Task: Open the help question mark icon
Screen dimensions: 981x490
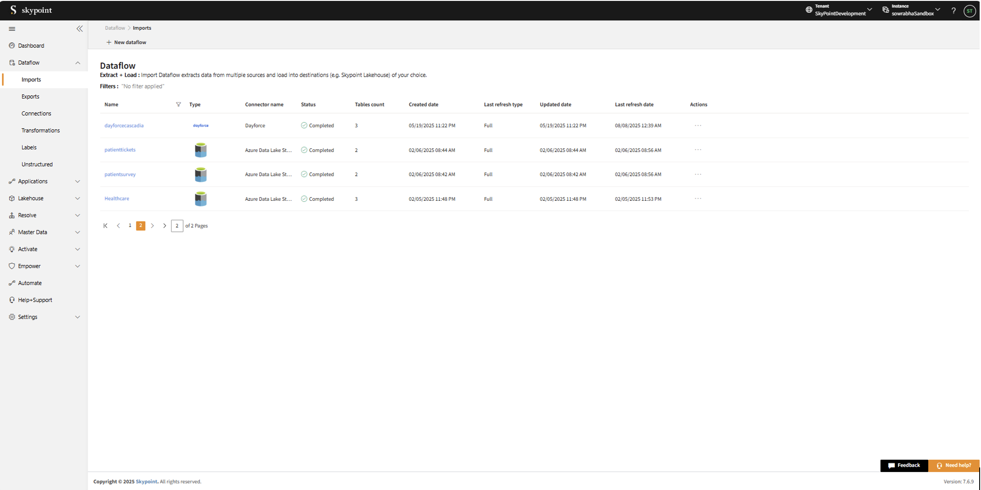Action: 953,10
